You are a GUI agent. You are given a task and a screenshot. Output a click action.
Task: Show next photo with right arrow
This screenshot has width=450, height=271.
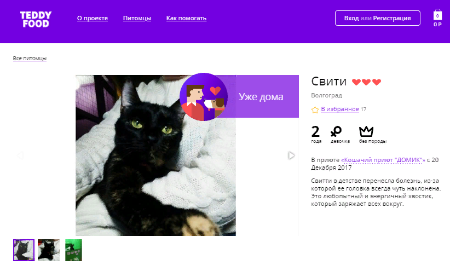(x=291, y=155)
